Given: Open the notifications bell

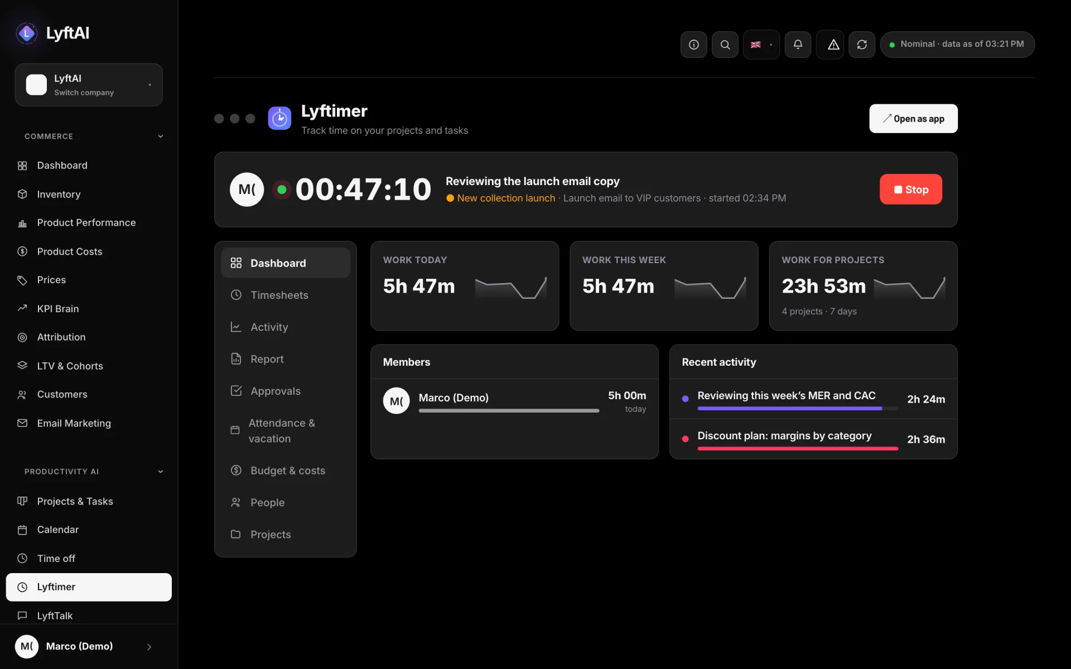Looking at the screenshot, I should (x=798, y=45).
